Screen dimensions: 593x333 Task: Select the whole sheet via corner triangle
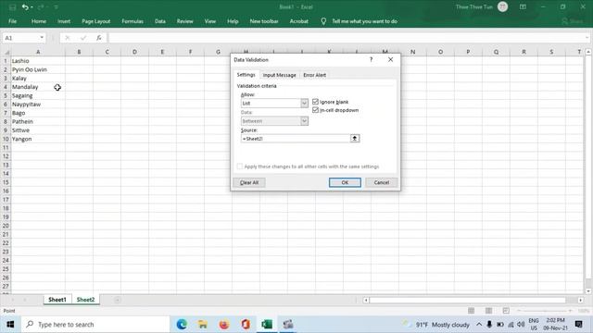click(6, 52)
